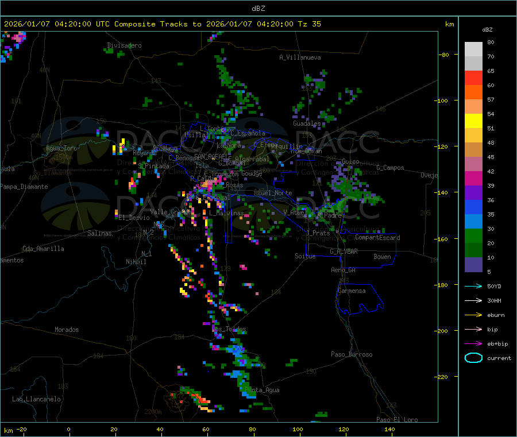This screenshot has width=517, height=437.
Task: Click the G_ALVEAR map label
Action: [x=344, y=252]
